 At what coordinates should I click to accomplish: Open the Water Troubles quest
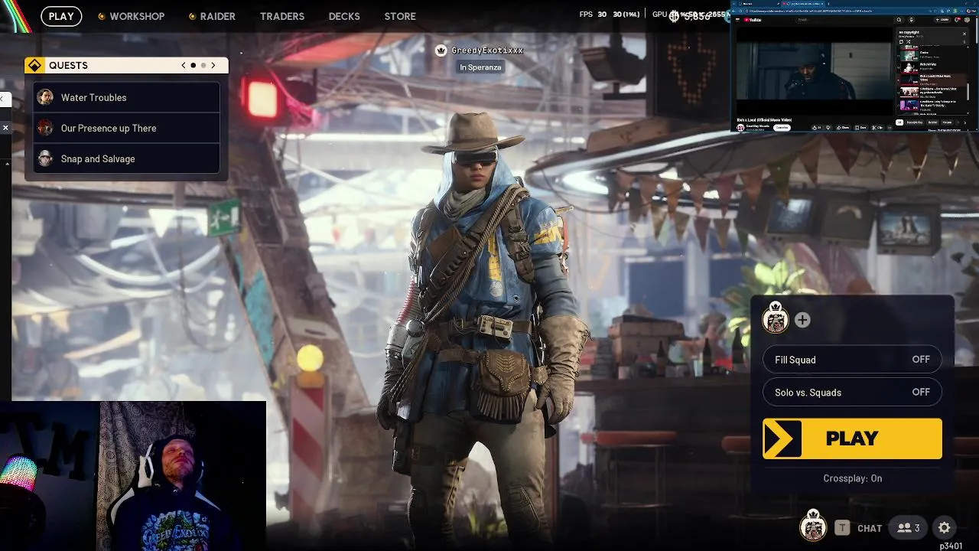click(127, 97)
